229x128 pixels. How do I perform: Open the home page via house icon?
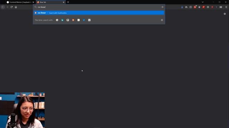[x=16, y=7]
